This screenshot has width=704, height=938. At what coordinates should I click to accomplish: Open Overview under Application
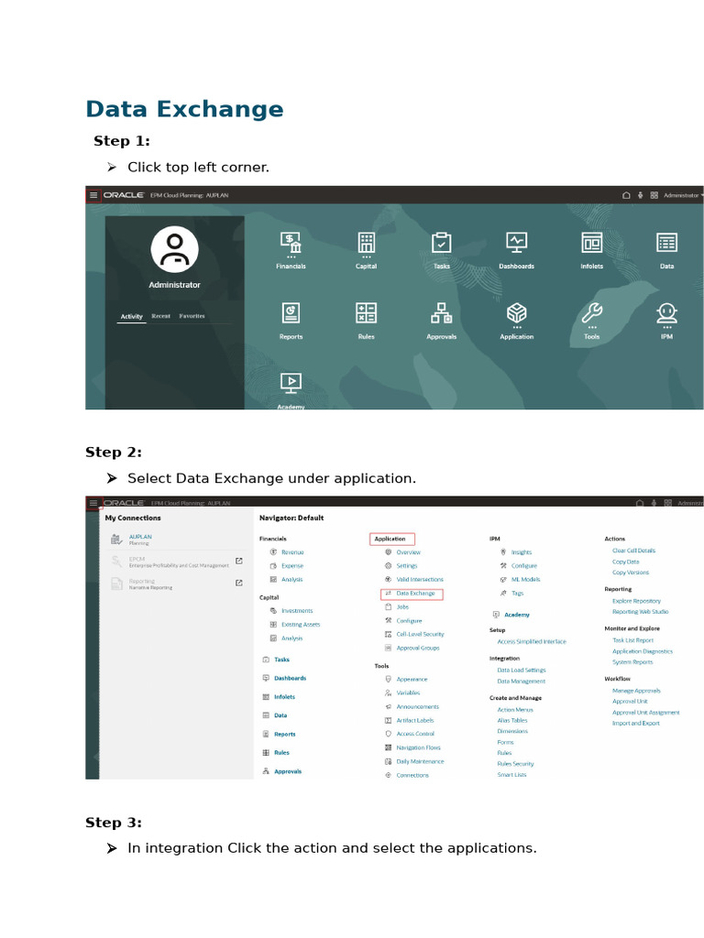pyautogui.click(x=408, y=552)
